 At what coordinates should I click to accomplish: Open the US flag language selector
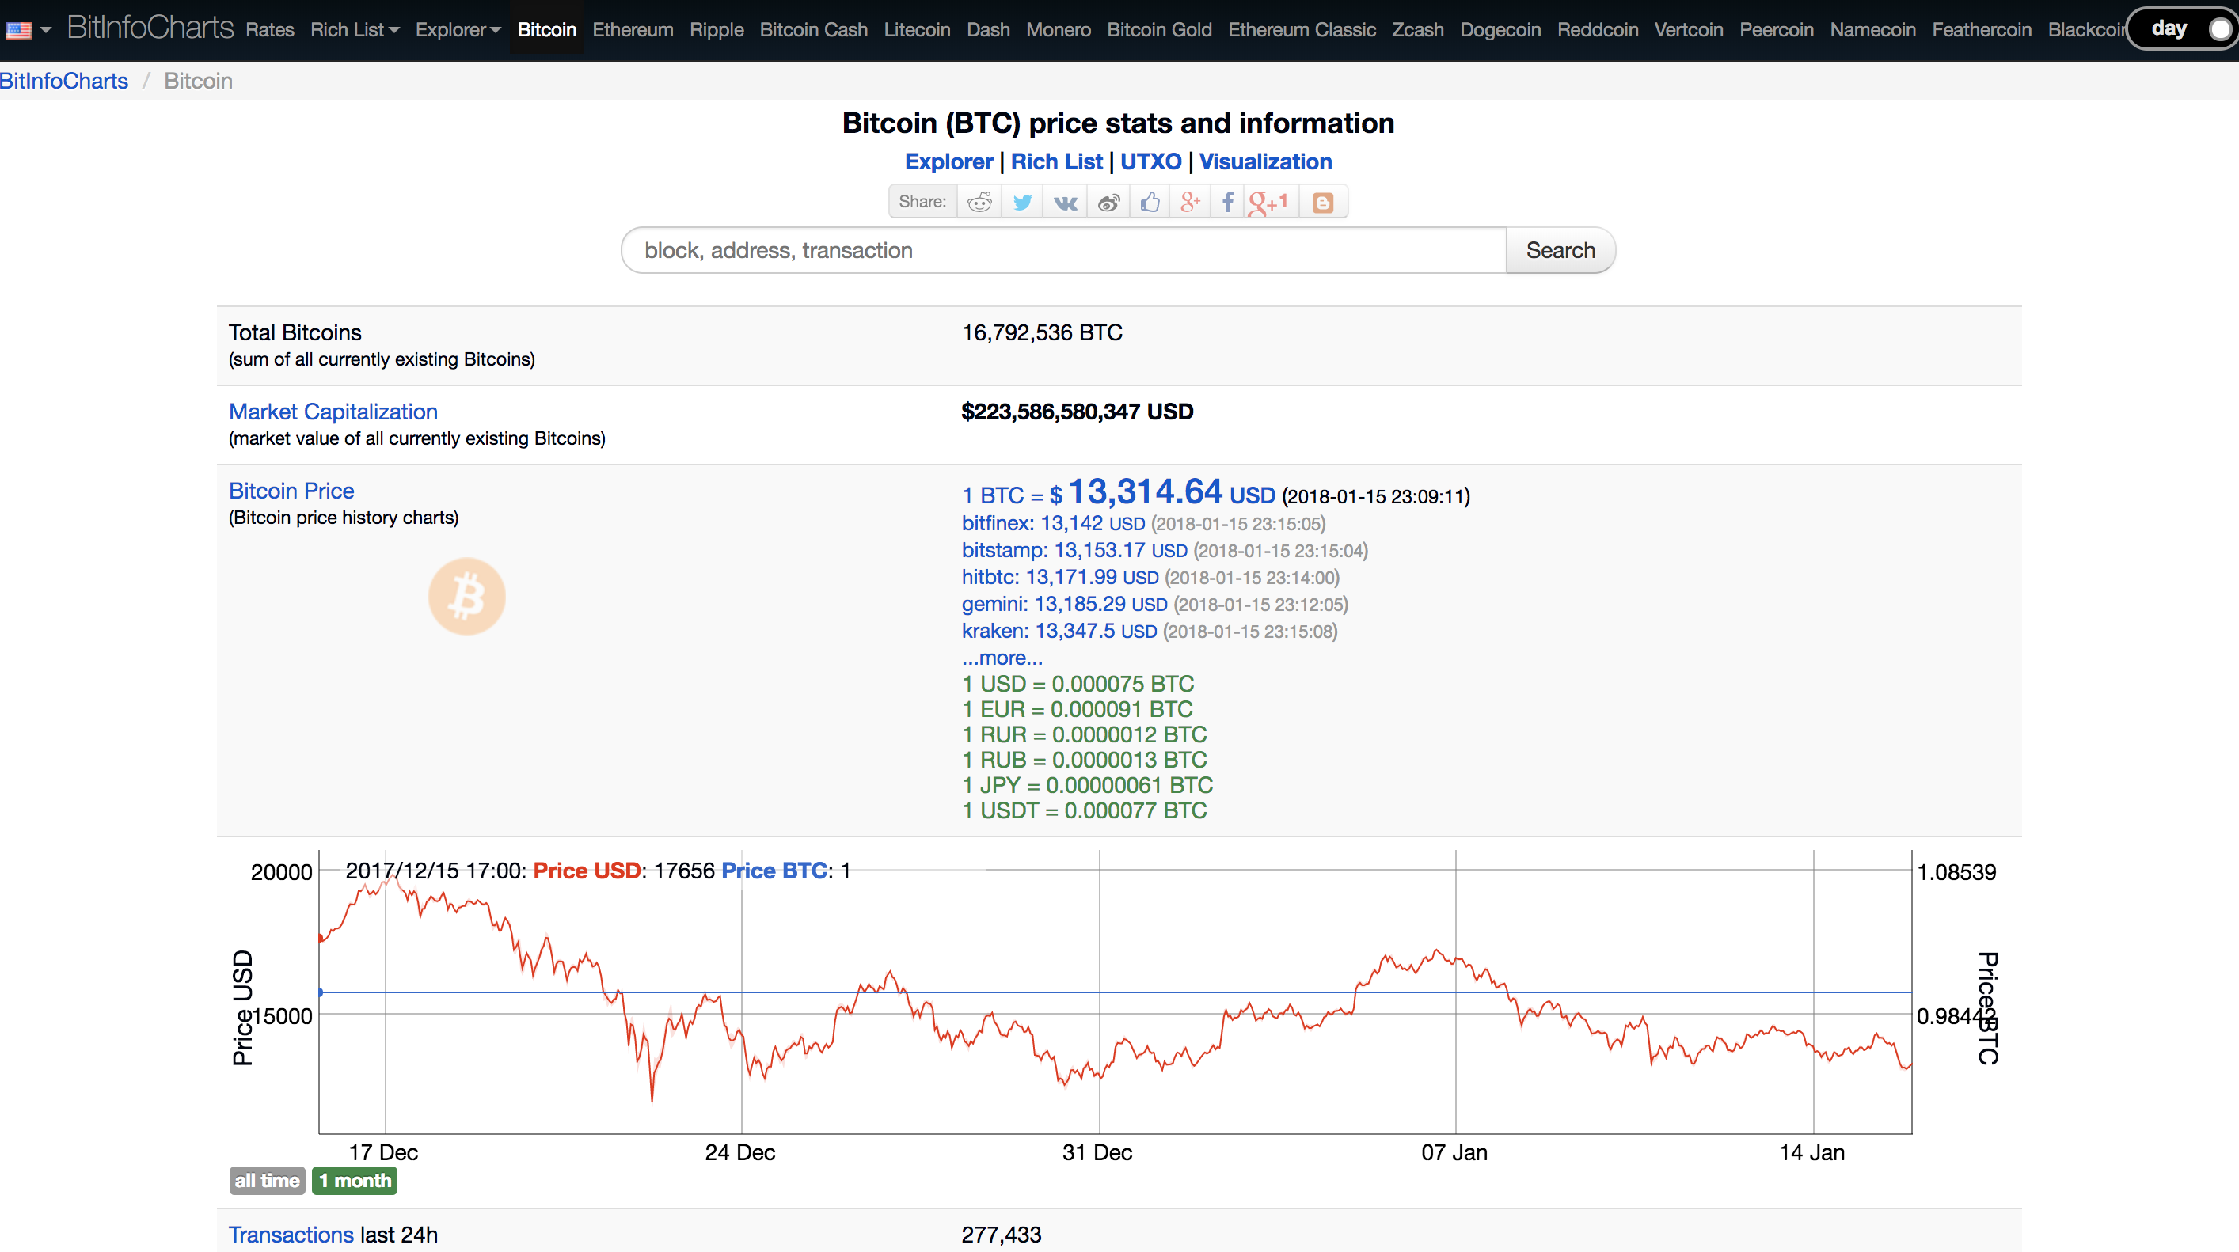coord(29,29)
